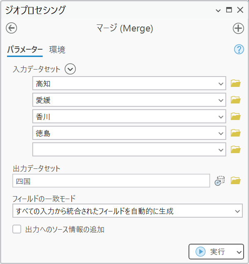Click the plus add icon beside Merge title
249x264 pixels.
(x=238, y=28)
